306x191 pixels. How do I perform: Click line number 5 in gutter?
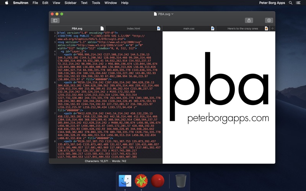tap(55, 55)
